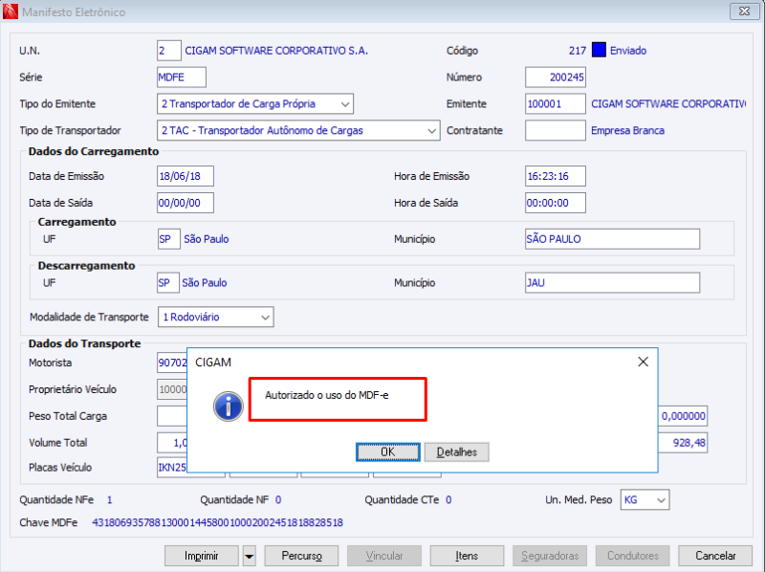Click the Empresa Branca contratante name
Image resolution: width=765 pixels, height=572 pixels.
pos(627,131)
